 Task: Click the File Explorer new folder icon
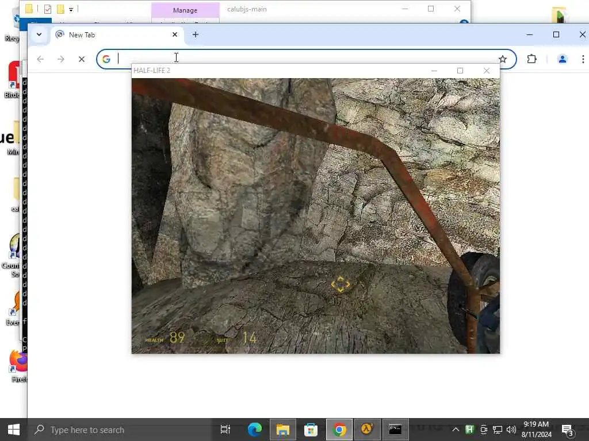tap(60, 9)
